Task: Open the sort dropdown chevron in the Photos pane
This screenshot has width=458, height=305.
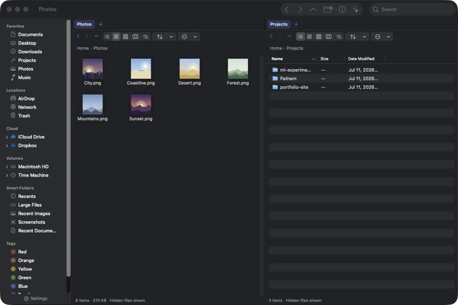Action: tap(171, 37)
